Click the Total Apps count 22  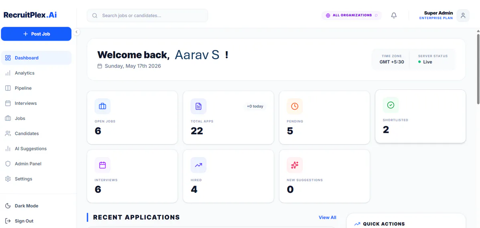(197, 131)
